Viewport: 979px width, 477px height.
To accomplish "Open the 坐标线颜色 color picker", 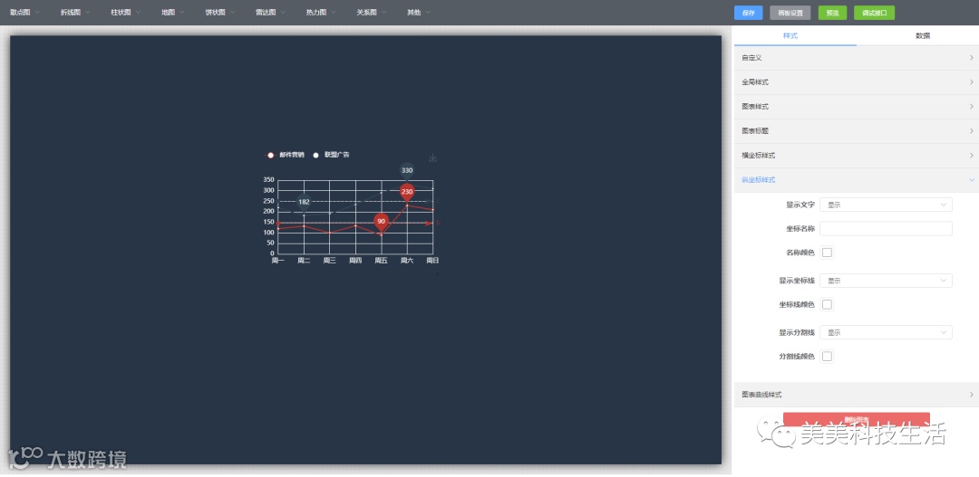I will 828,304.
